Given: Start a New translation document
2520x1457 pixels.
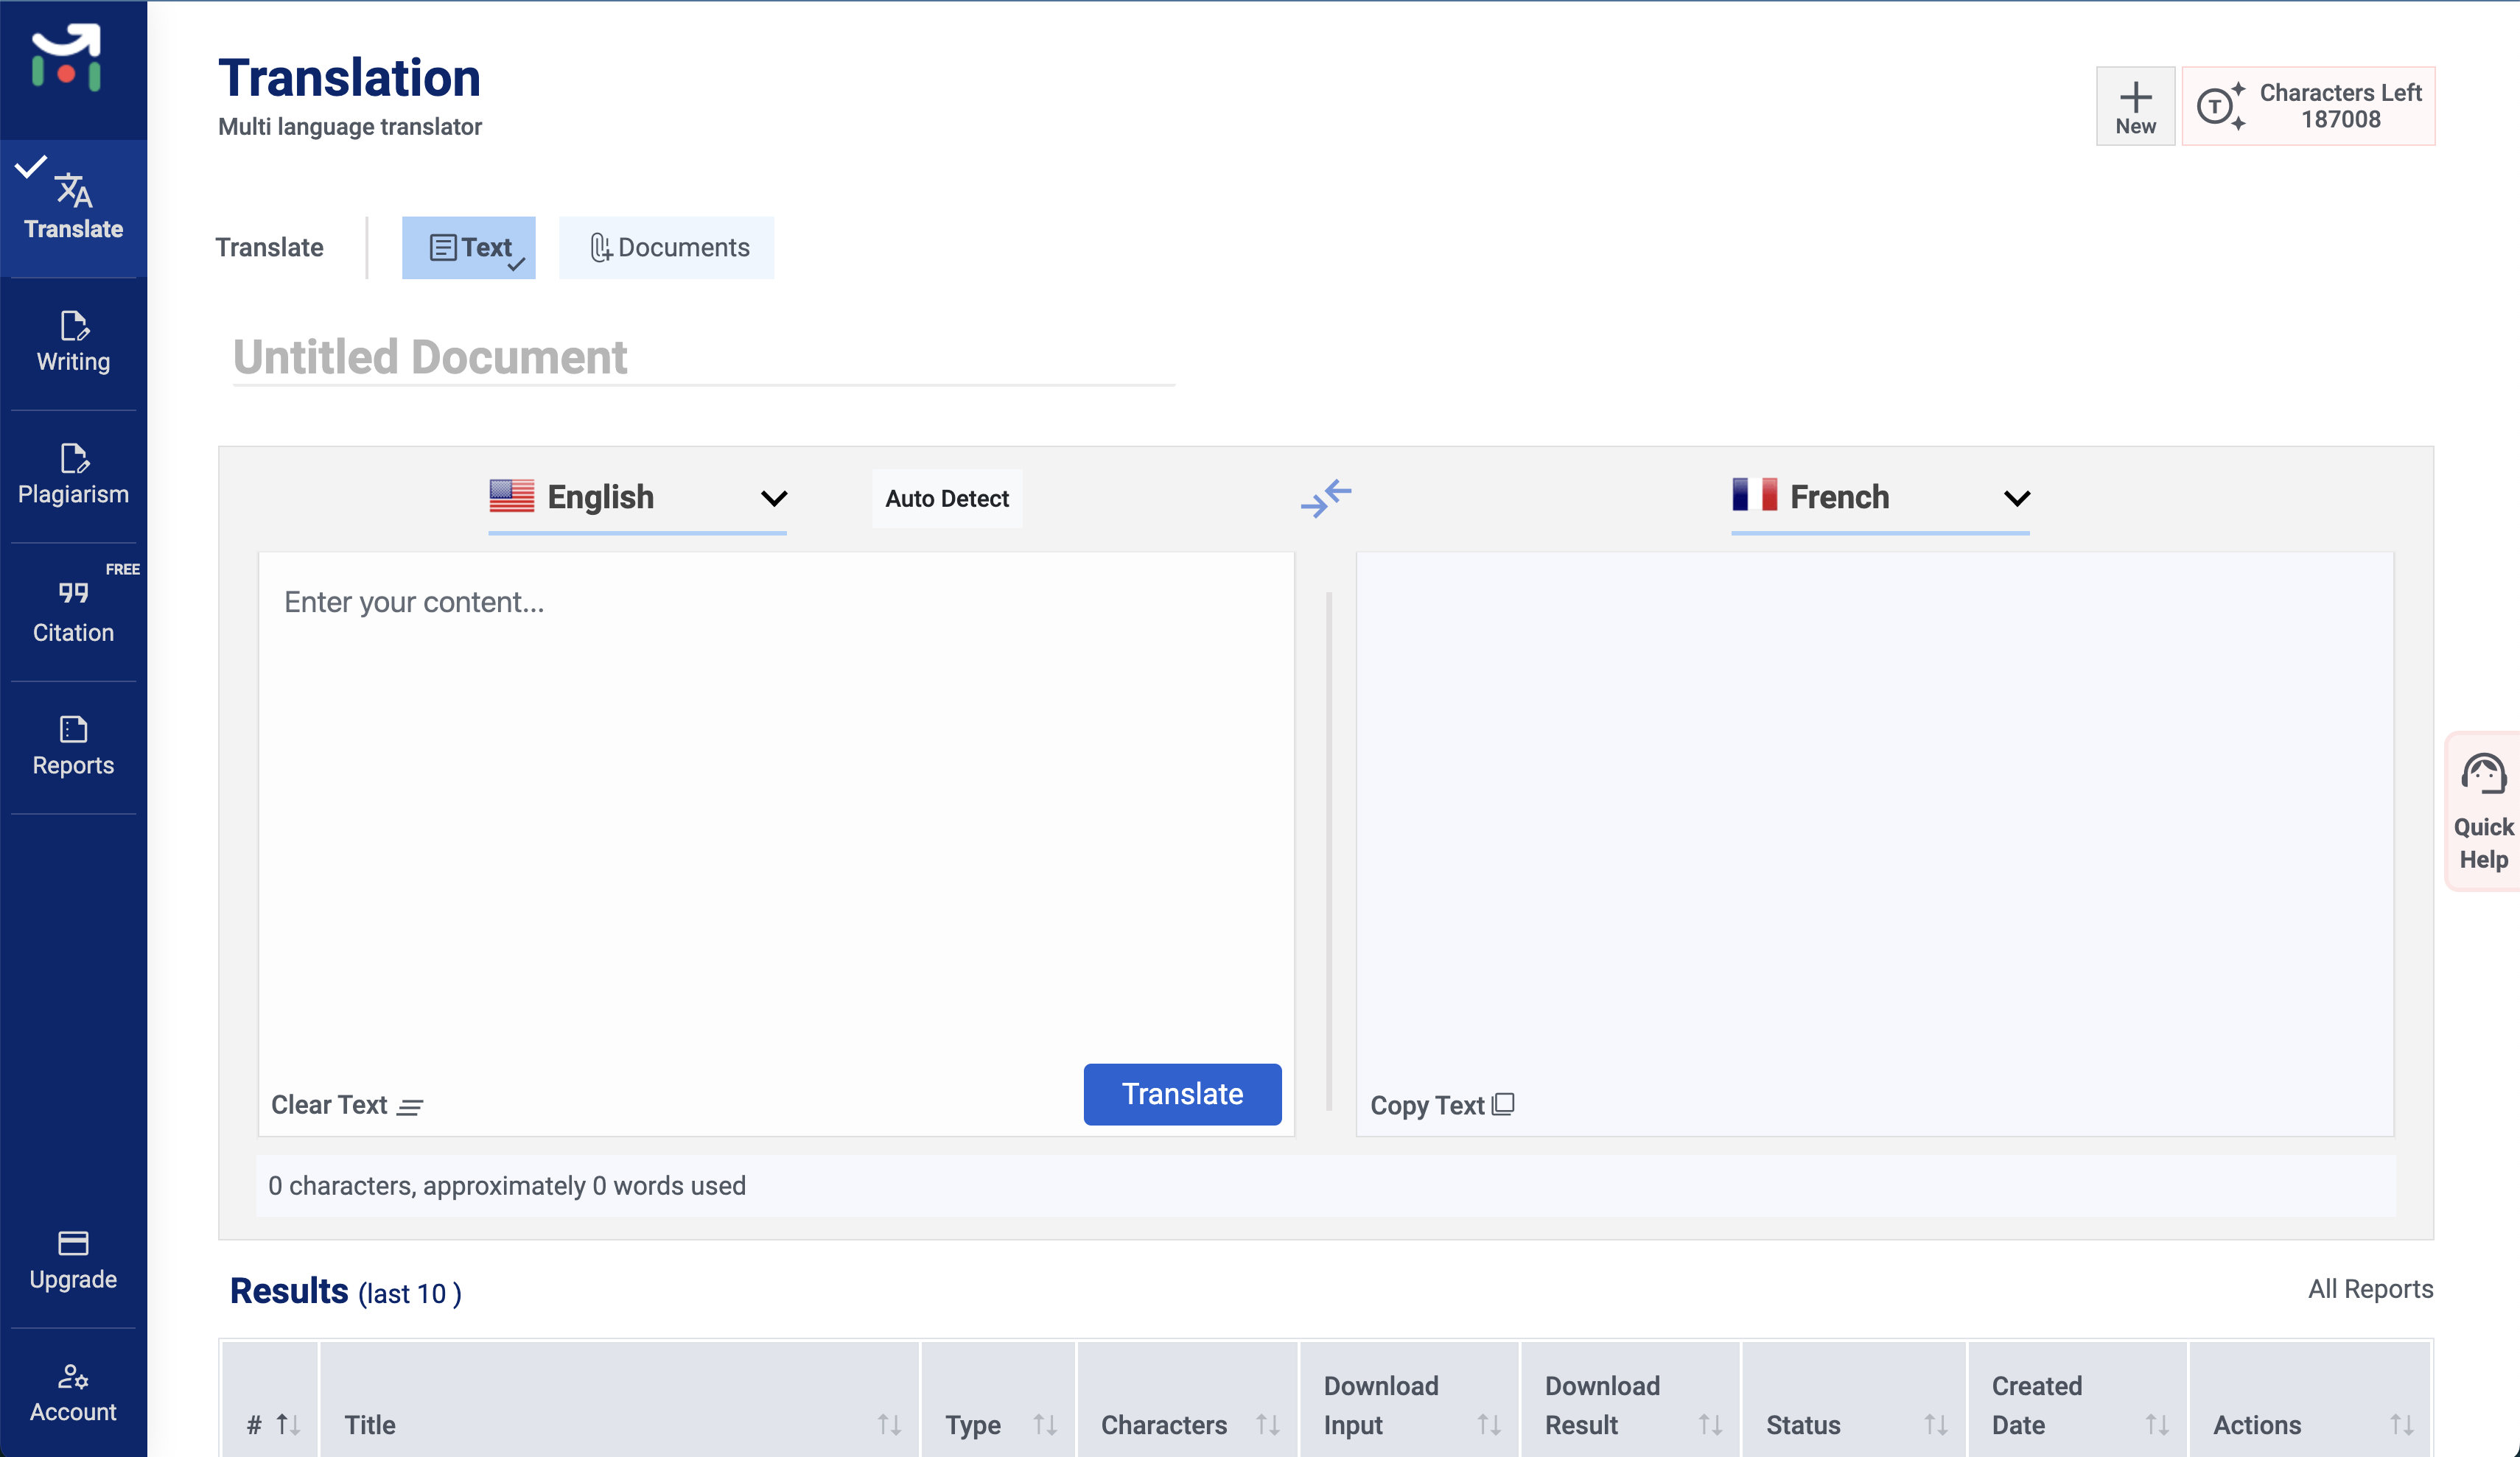Looking at the screenshot, I should pos(2135,105).
